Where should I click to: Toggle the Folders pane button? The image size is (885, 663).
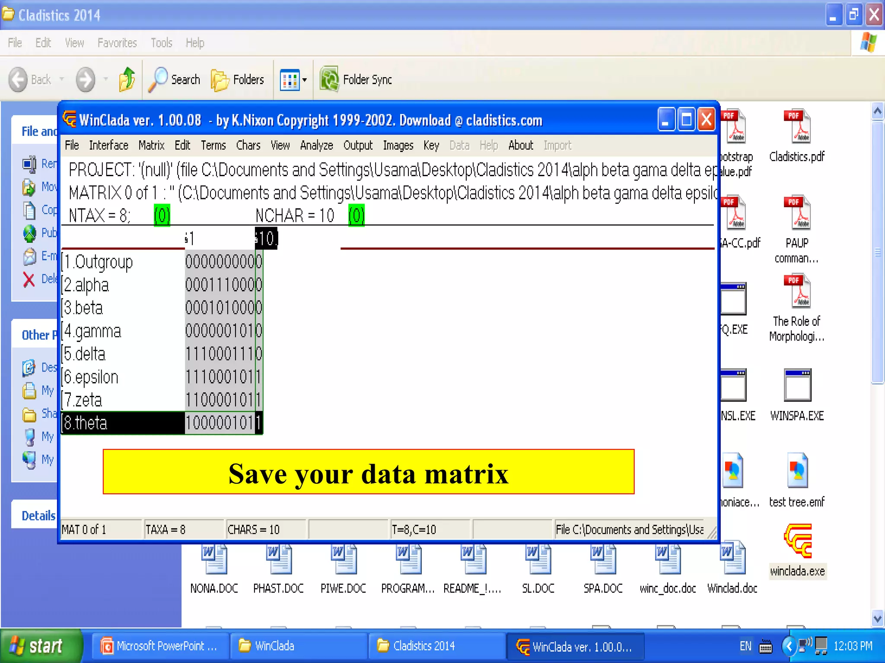point(237,79)
